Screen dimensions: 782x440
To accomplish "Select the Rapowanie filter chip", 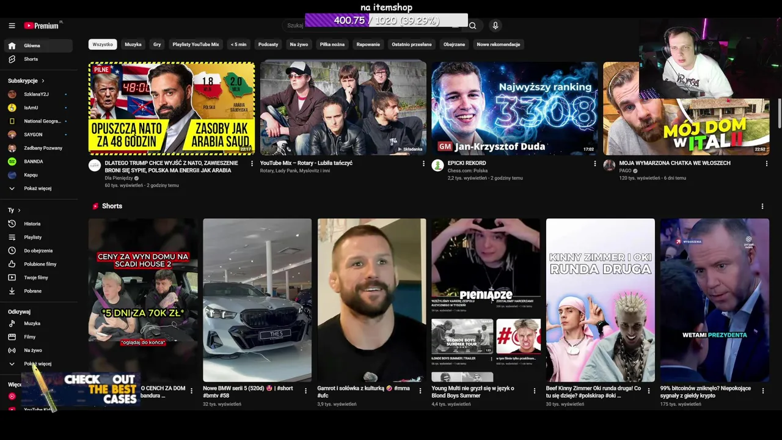I will (x=368, y=45).
